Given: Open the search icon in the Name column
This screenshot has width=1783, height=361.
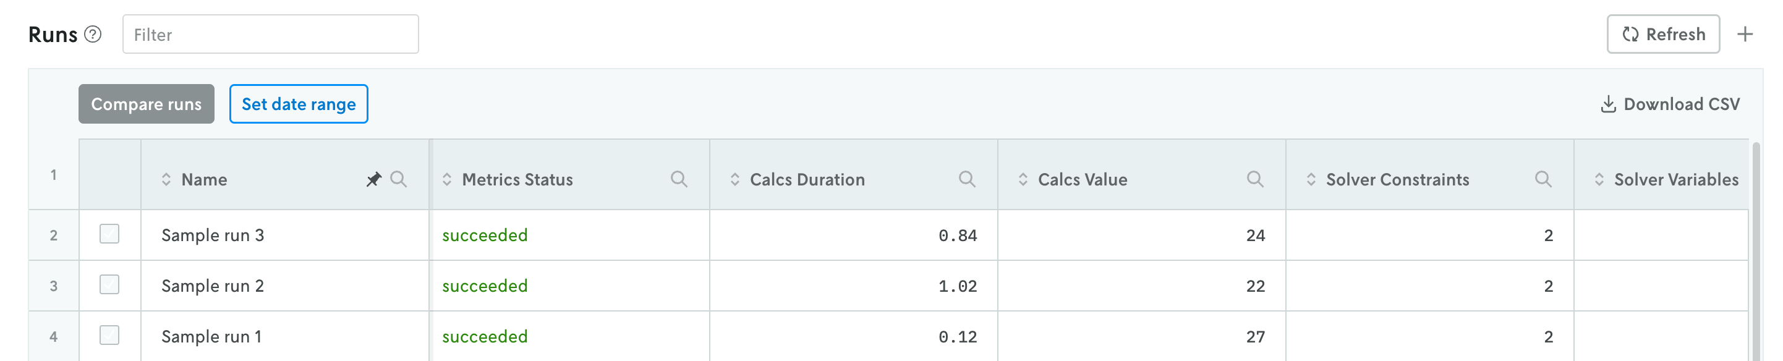Looking at the screenshot, I should 400,179.
